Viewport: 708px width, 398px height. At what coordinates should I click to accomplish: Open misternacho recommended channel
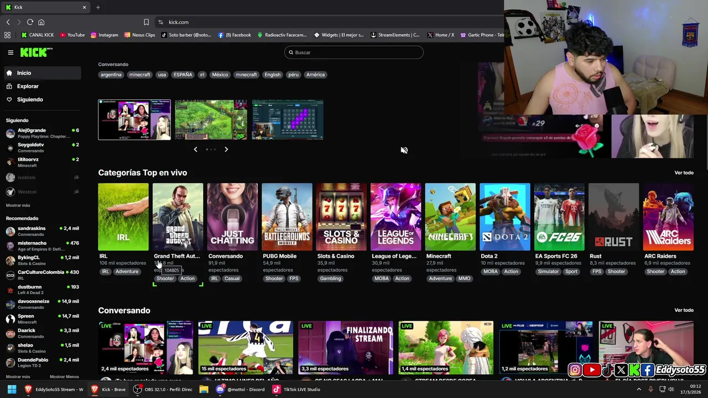click(x=42, y=246)
